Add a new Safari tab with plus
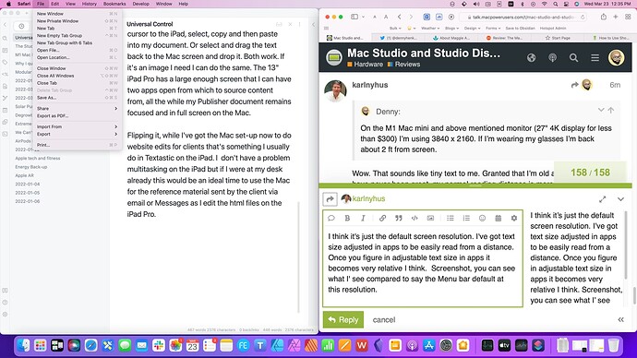The image size is (637, 358). tap(616, 17)
